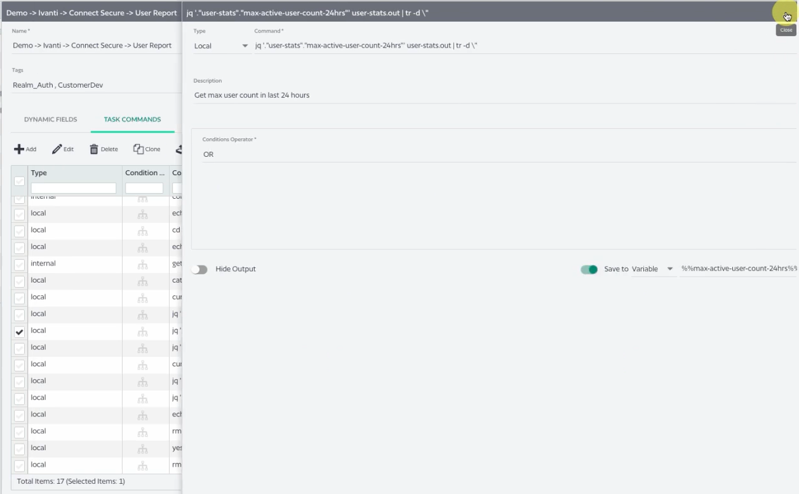Screen dimensions: 799x494
Task: Open condition icon in the 'yes' row
Action: [143, 448]
